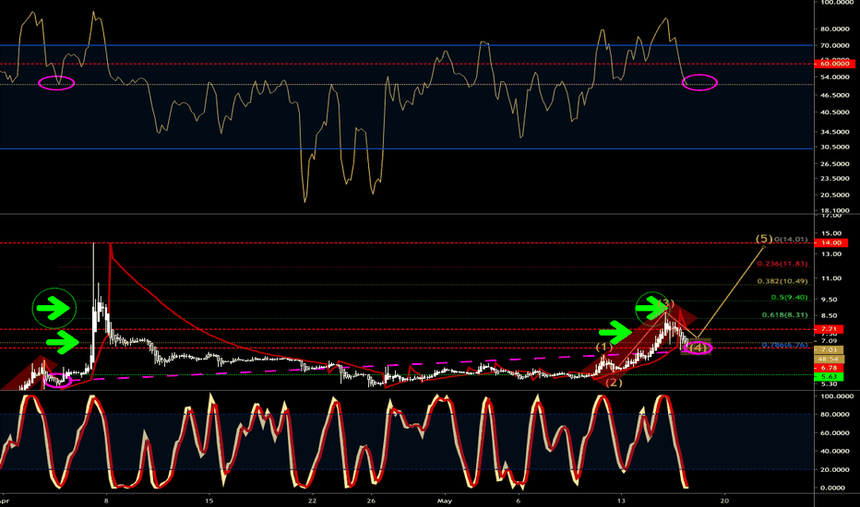This screenshot has height=507, width=860.
Task: Click 20.0000 on the stochastic pane scale
Action: 836,469
